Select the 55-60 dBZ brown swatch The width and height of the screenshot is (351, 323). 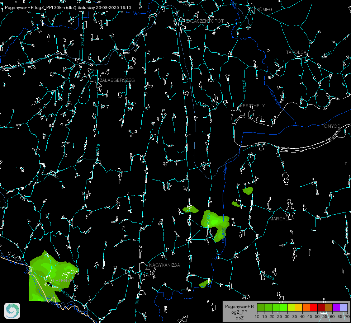point(329,307)
